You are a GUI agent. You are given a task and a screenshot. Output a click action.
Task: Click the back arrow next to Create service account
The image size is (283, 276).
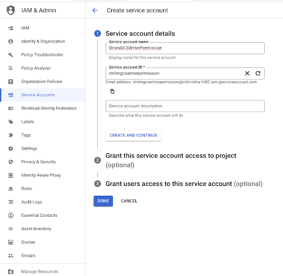(95, 11)
